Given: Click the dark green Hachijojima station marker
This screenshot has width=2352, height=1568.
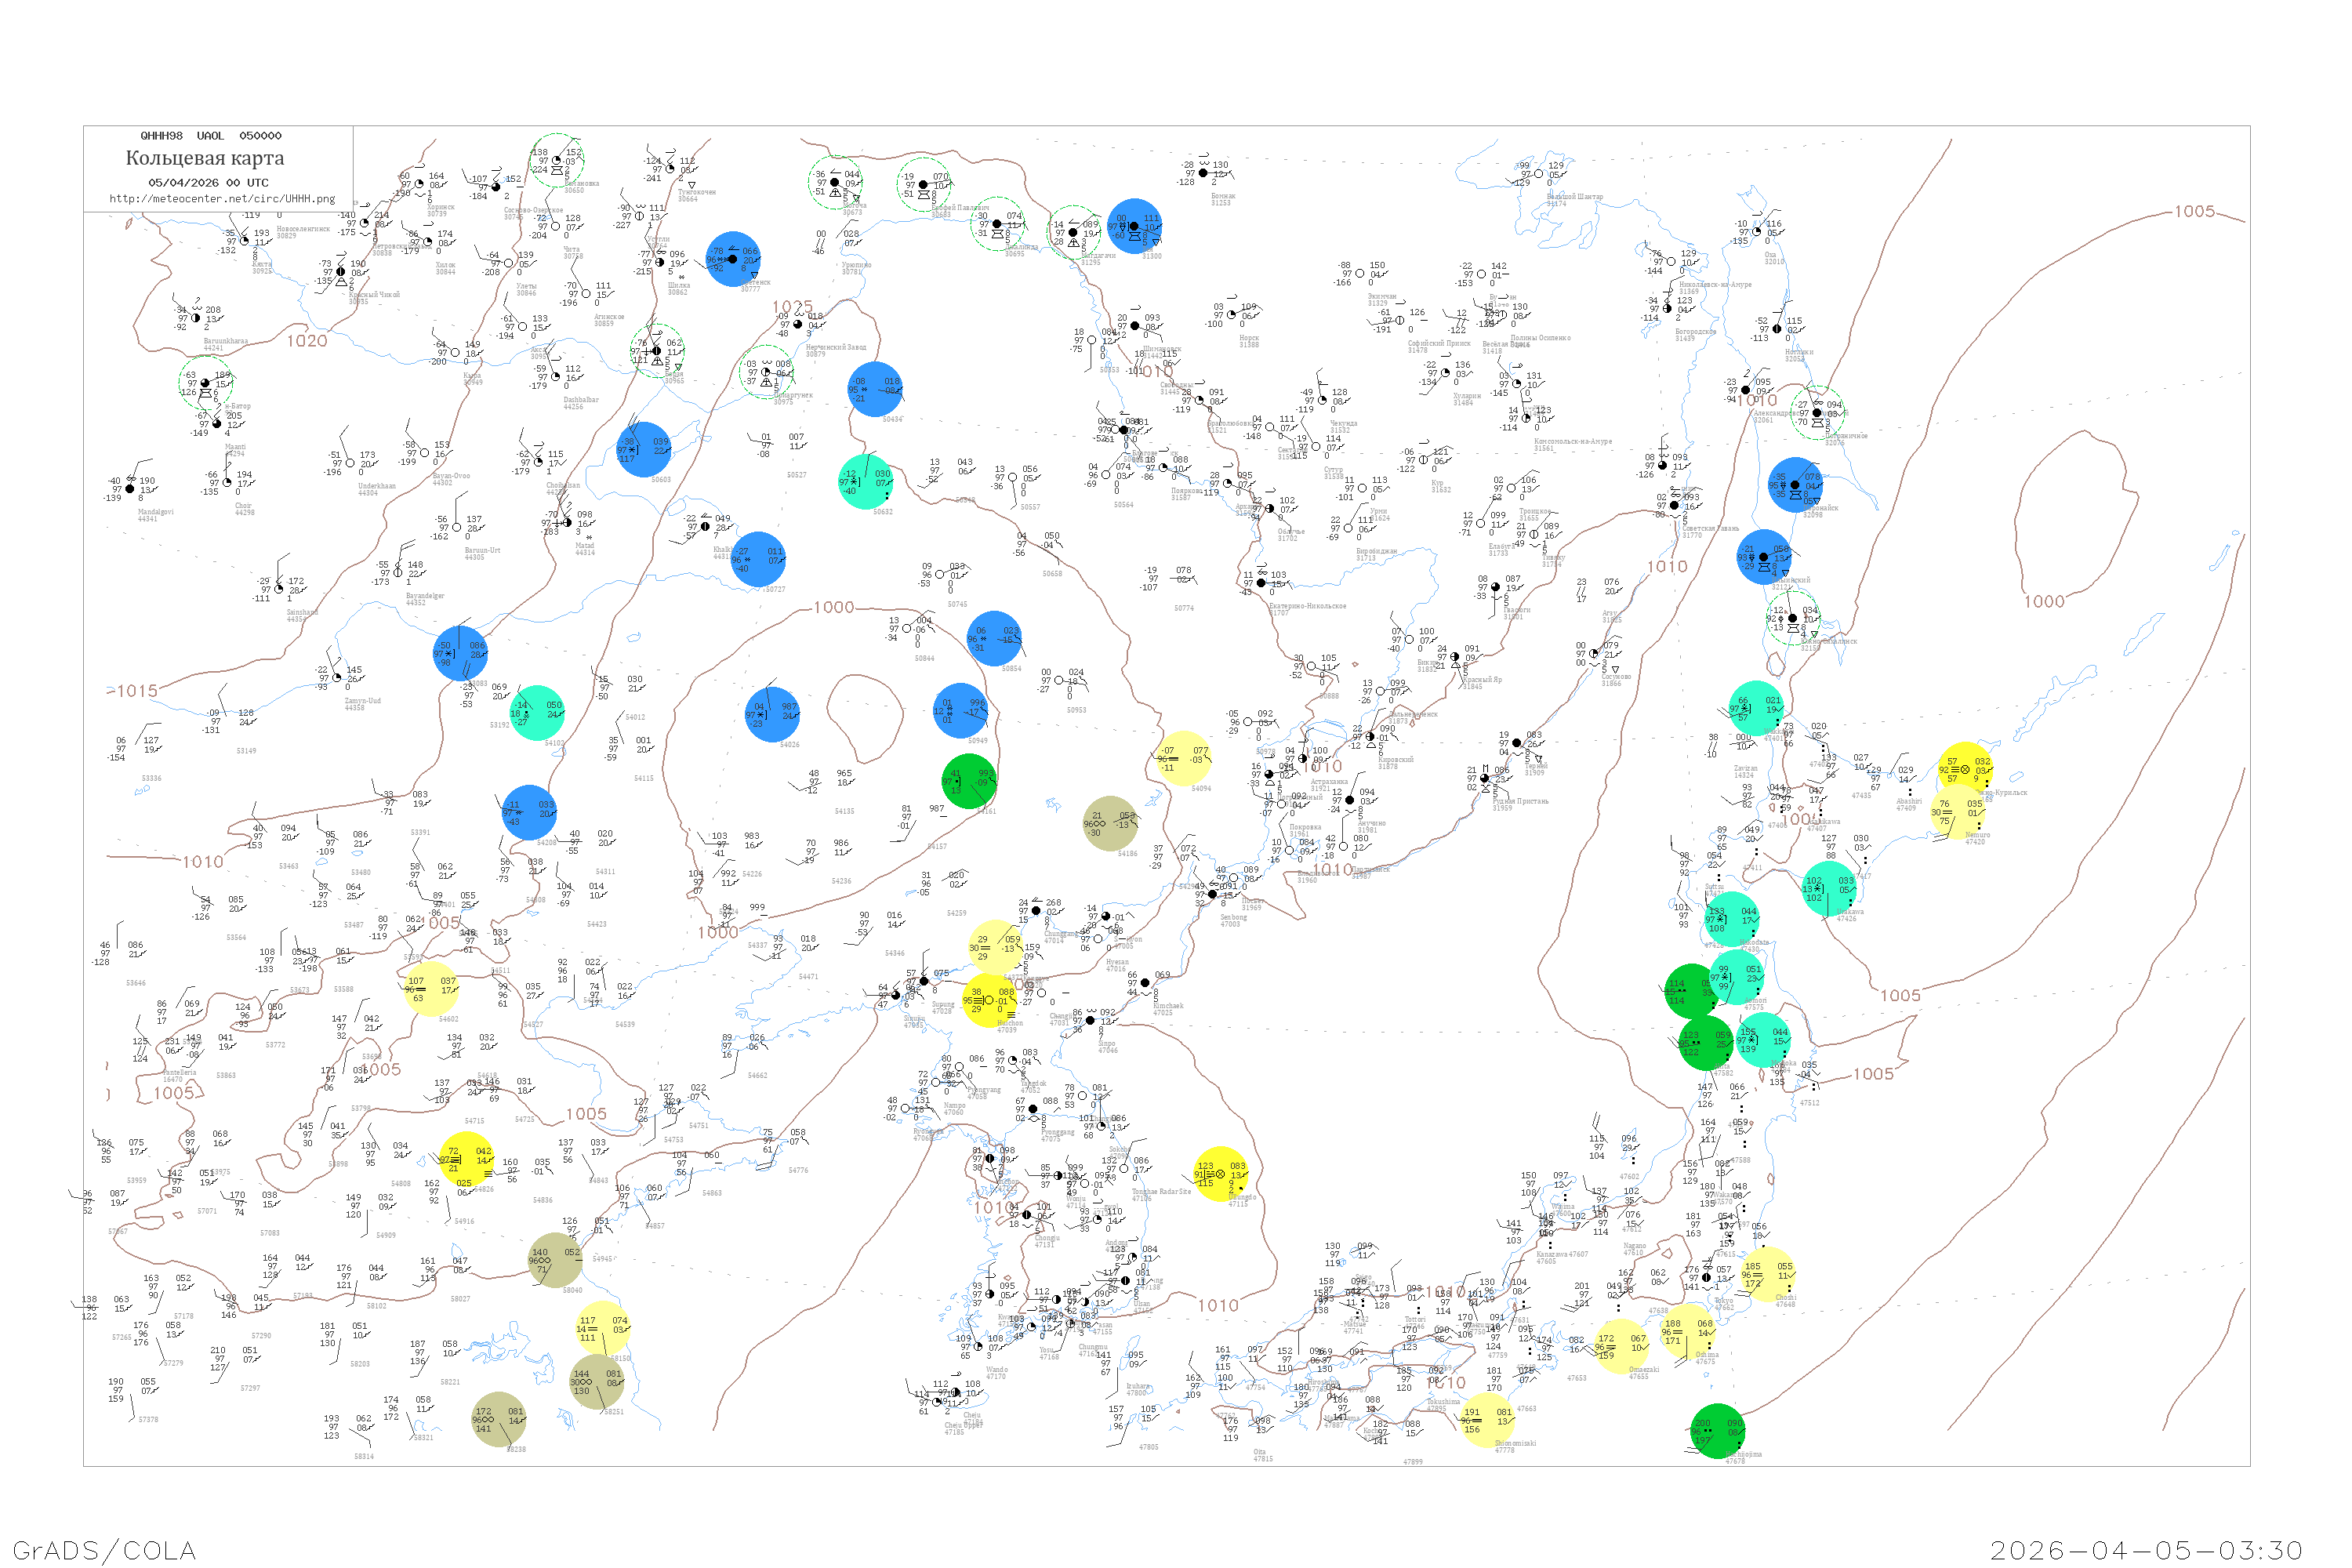Looking at the screenshot, I should click(1717, 1431).
